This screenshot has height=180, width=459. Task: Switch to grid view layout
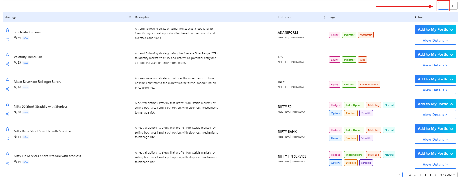click(x=453, y=6)
